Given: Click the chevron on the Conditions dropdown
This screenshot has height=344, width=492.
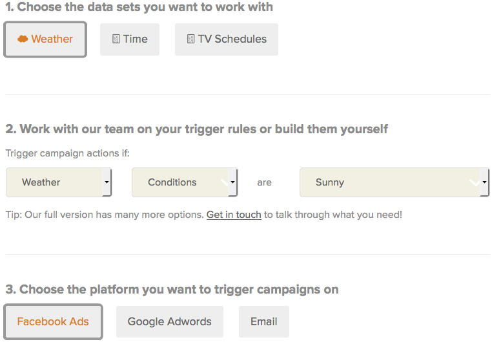Looking at the screenshot, I should [227, 182].
